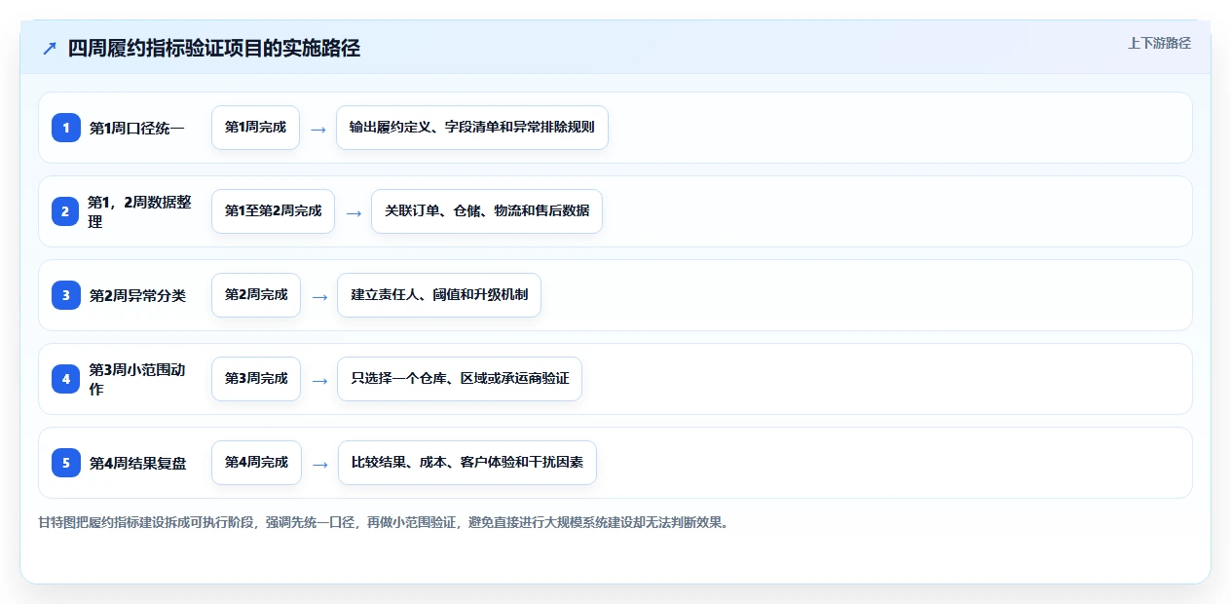Click the title 四周履约指标验证项目的实施路径
The image size is (1231, 604).
(214, 48)
